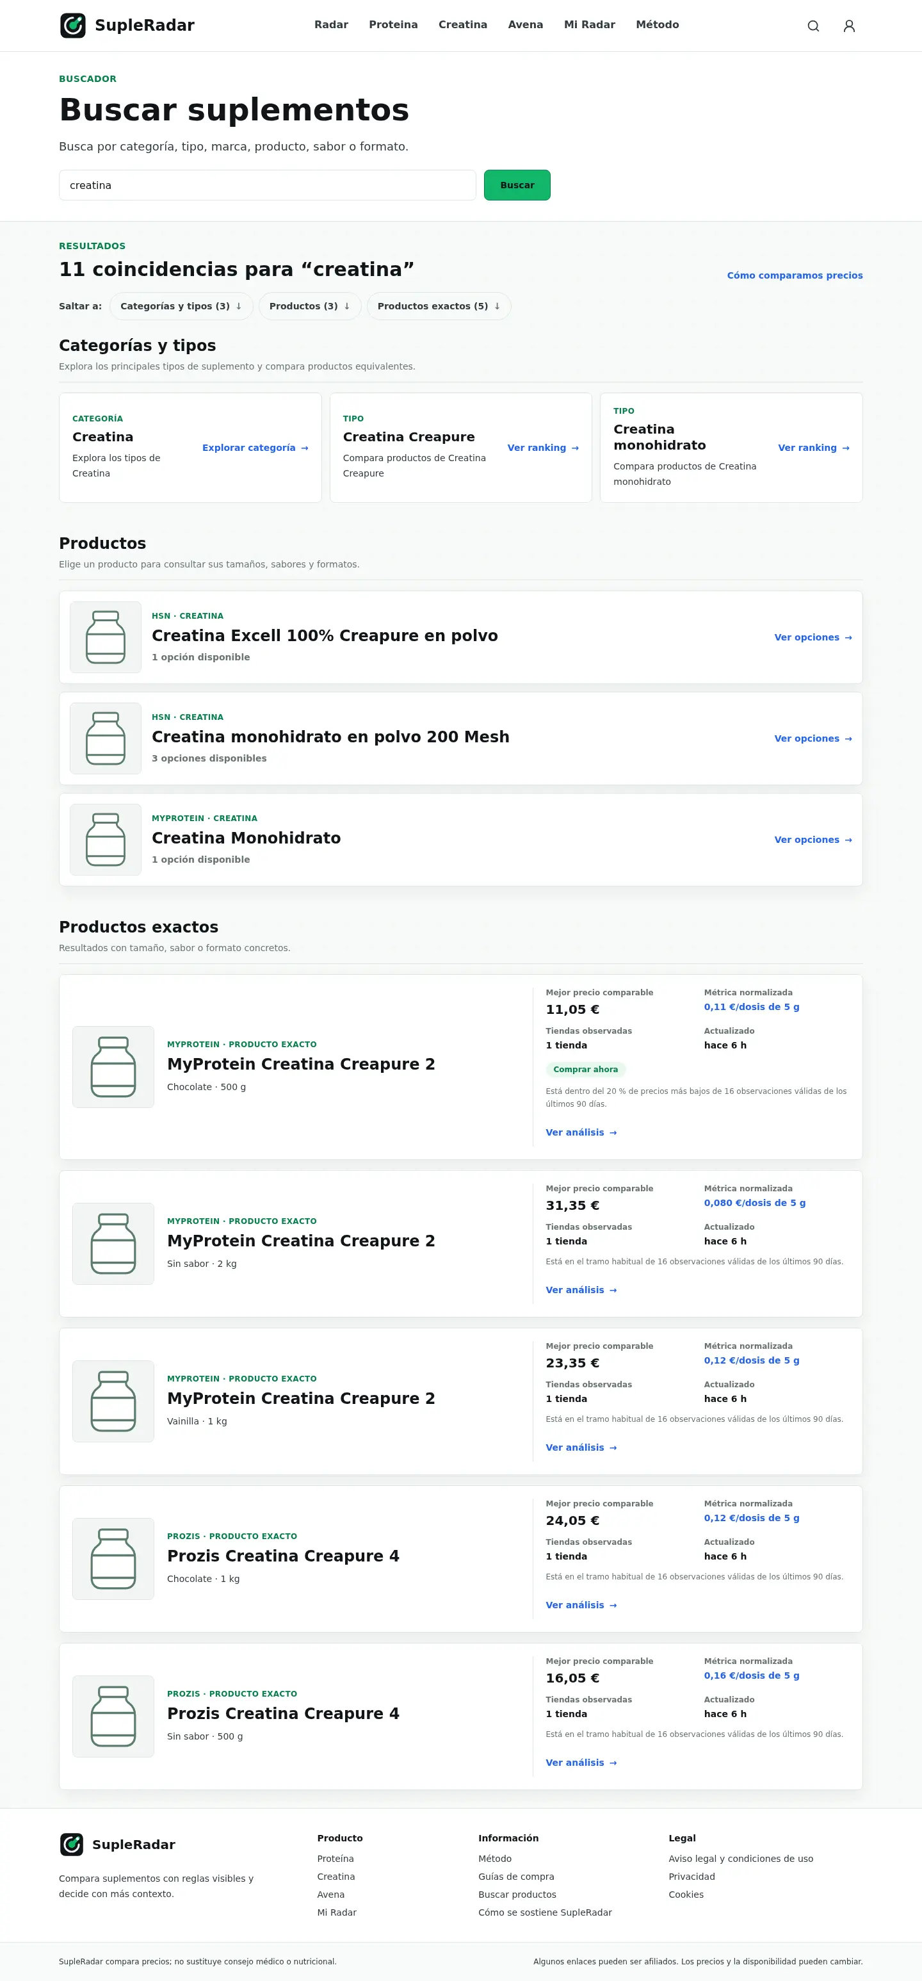Open footer Proteína link

tap(336, 1858)
